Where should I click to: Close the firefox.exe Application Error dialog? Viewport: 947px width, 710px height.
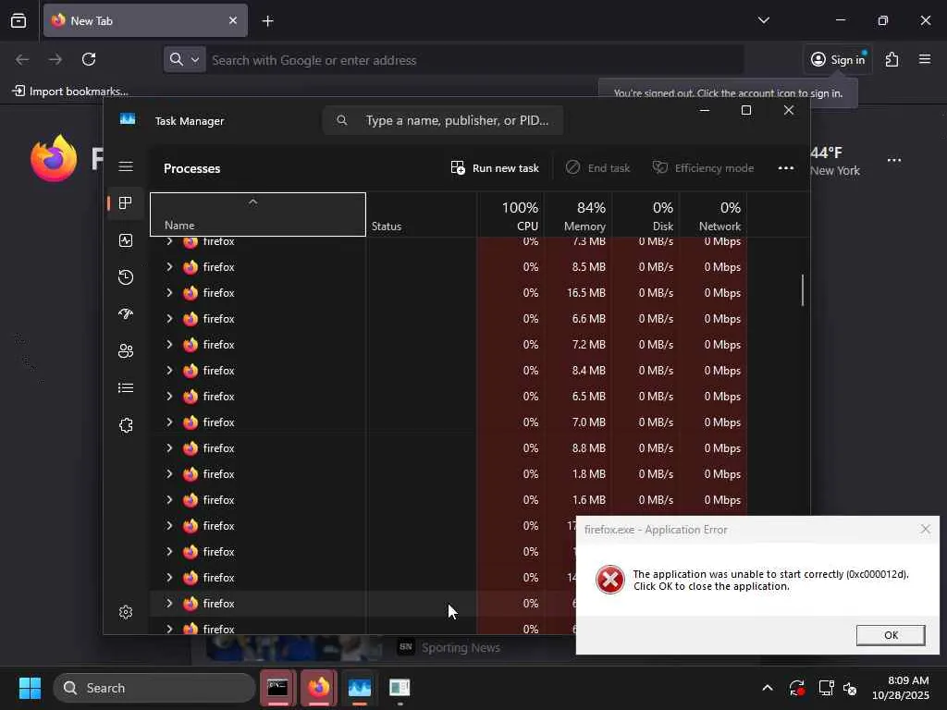point(925,530)
